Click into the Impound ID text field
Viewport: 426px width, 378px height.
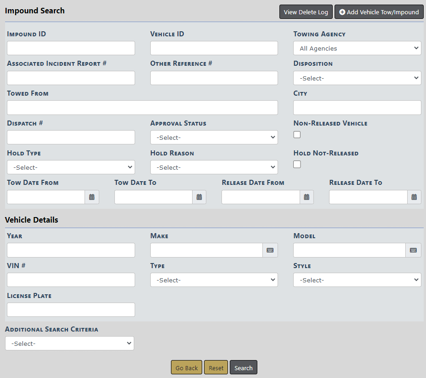click(x=71, y=48)
